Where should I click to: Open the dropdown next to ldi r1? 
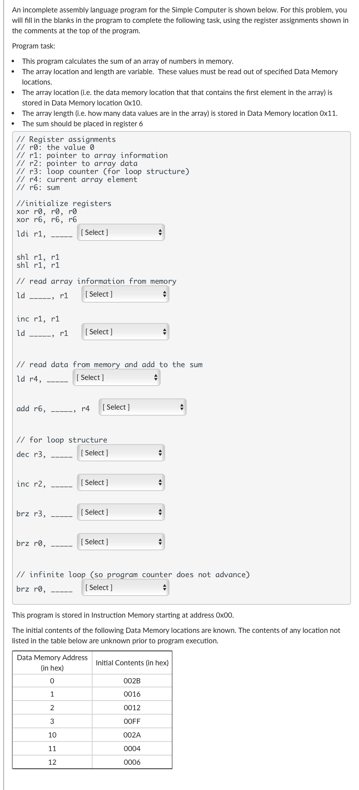point(120,232)
